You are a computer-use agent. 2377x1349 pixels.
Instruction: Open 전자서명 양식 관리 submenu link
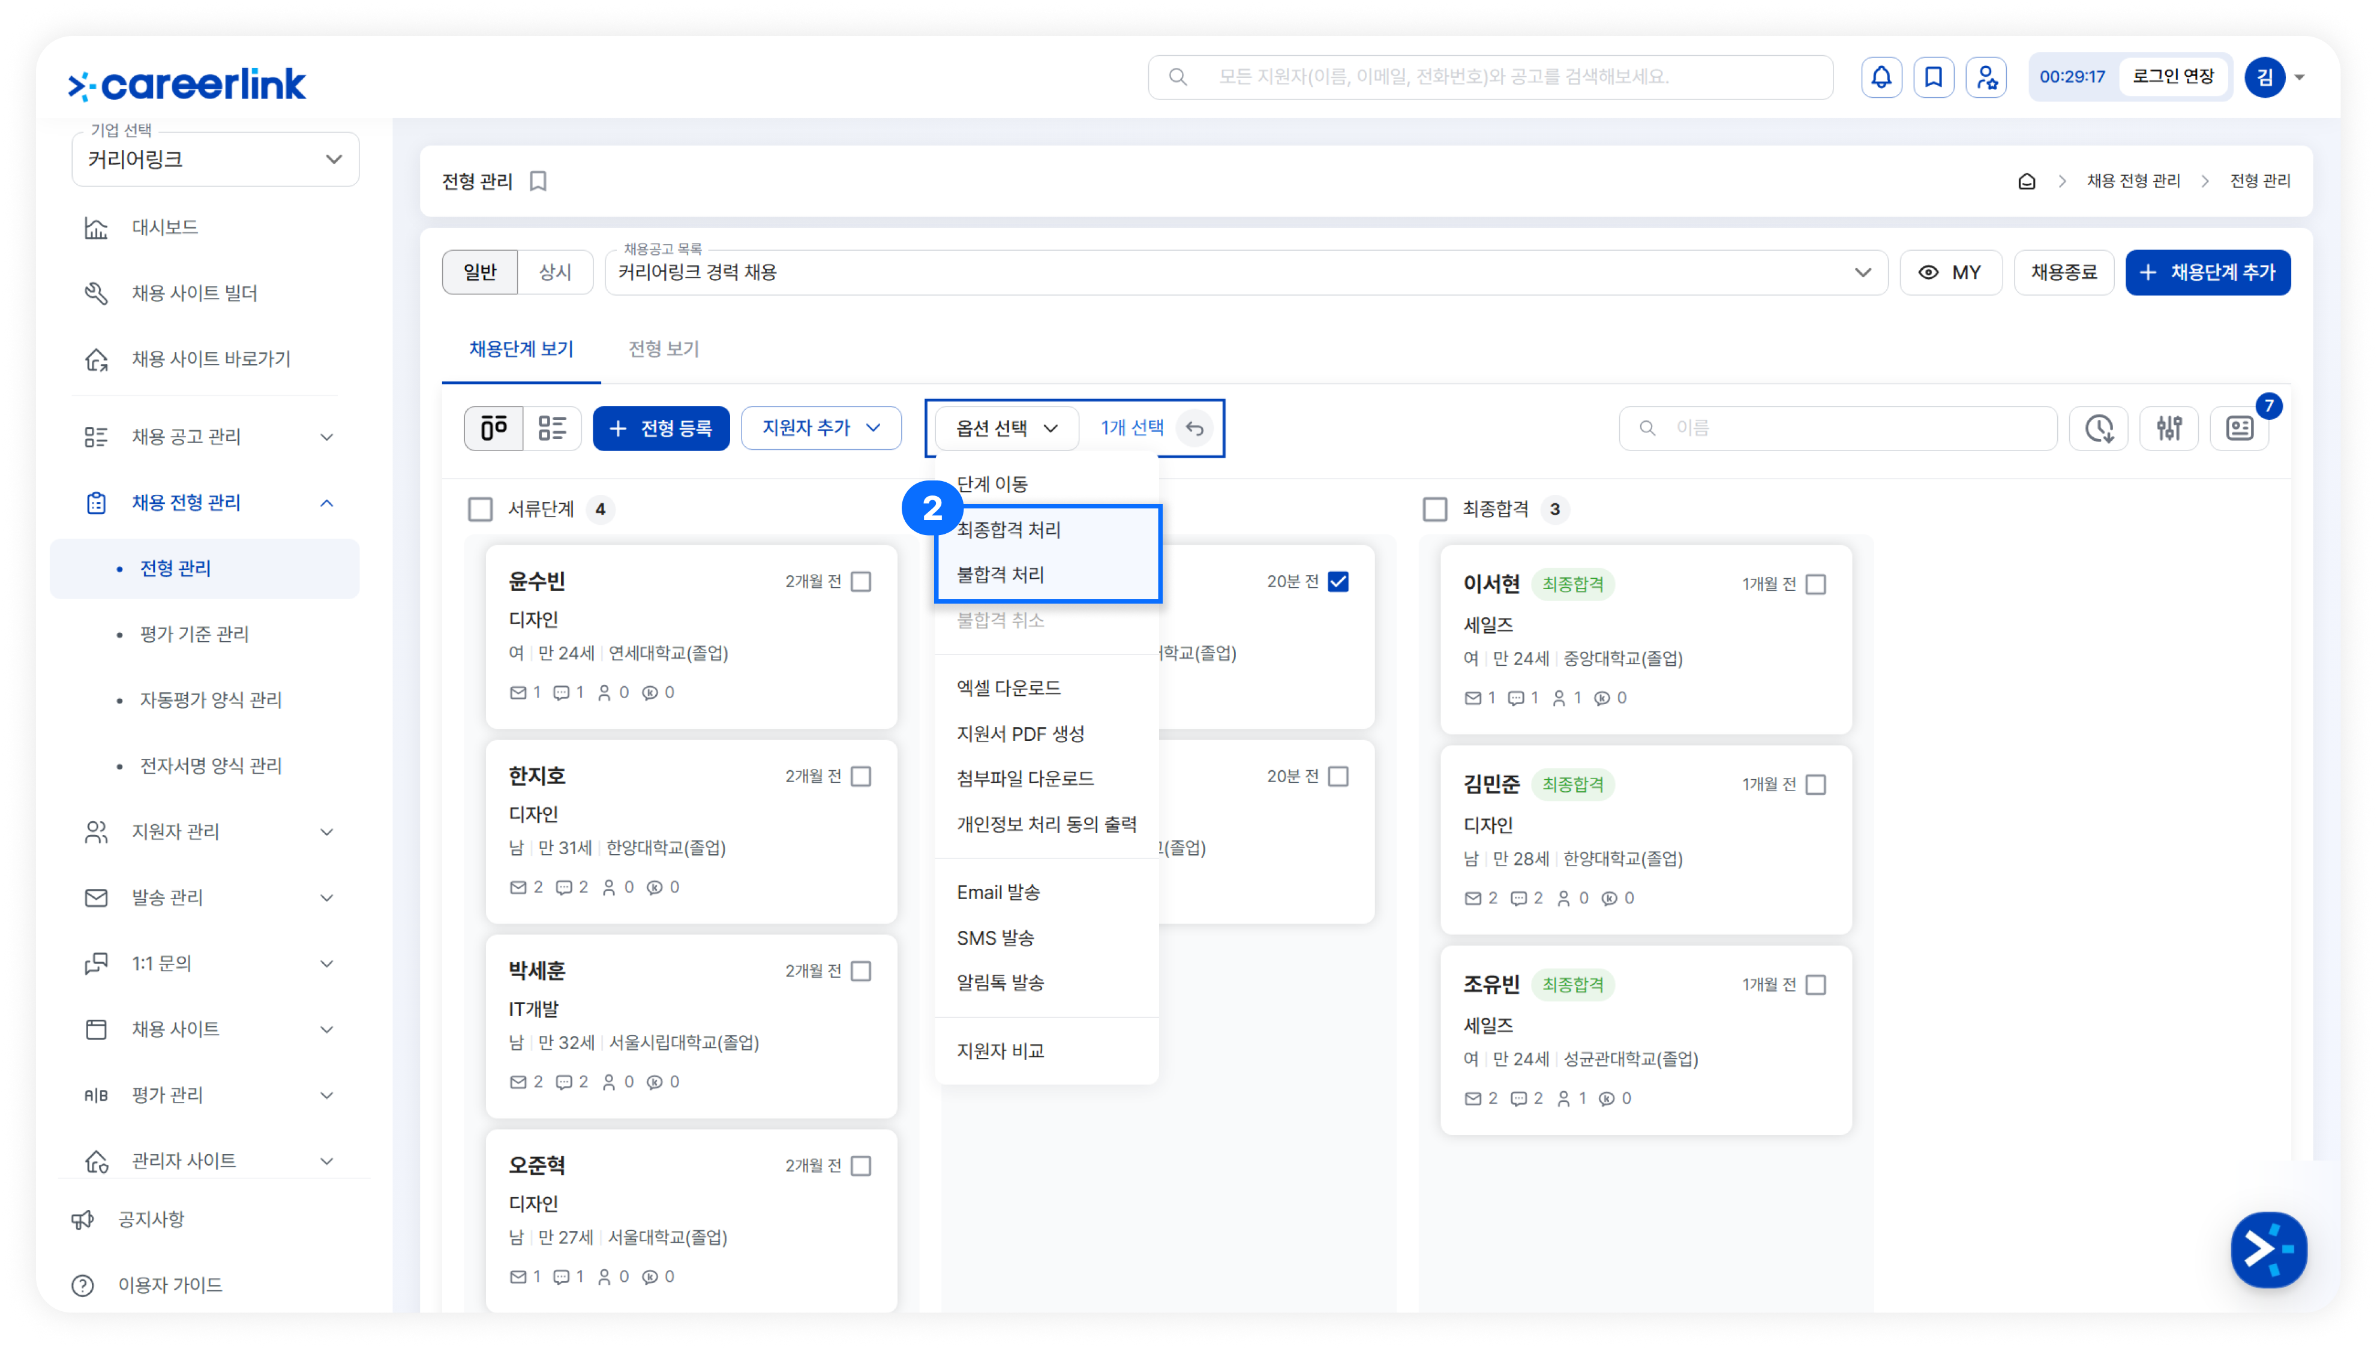tap(211, 766)
